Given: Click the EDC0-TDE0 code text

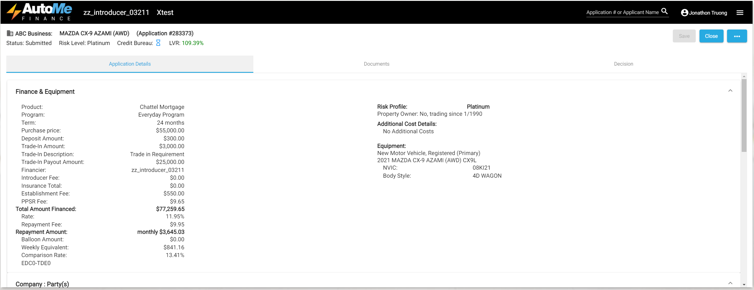Looking at the screenshot, I should 36,263.
